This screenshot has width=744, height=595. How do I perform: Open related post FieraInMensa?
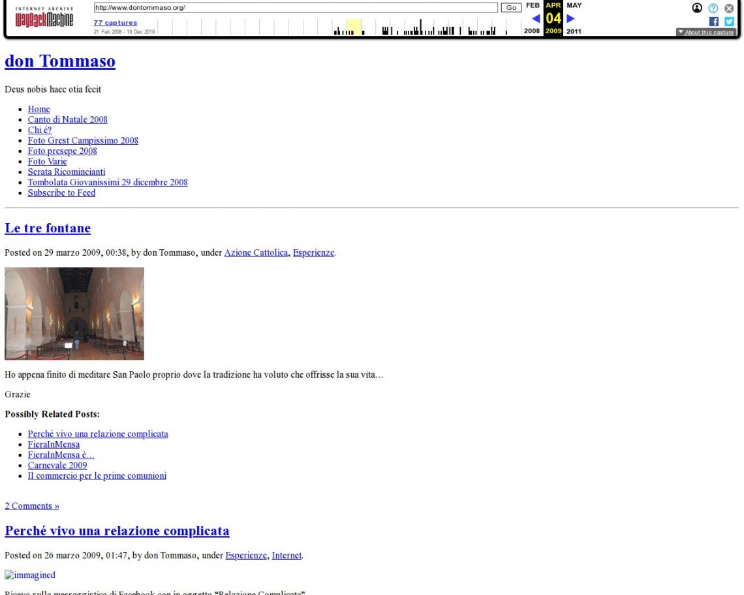coord(54,444)
